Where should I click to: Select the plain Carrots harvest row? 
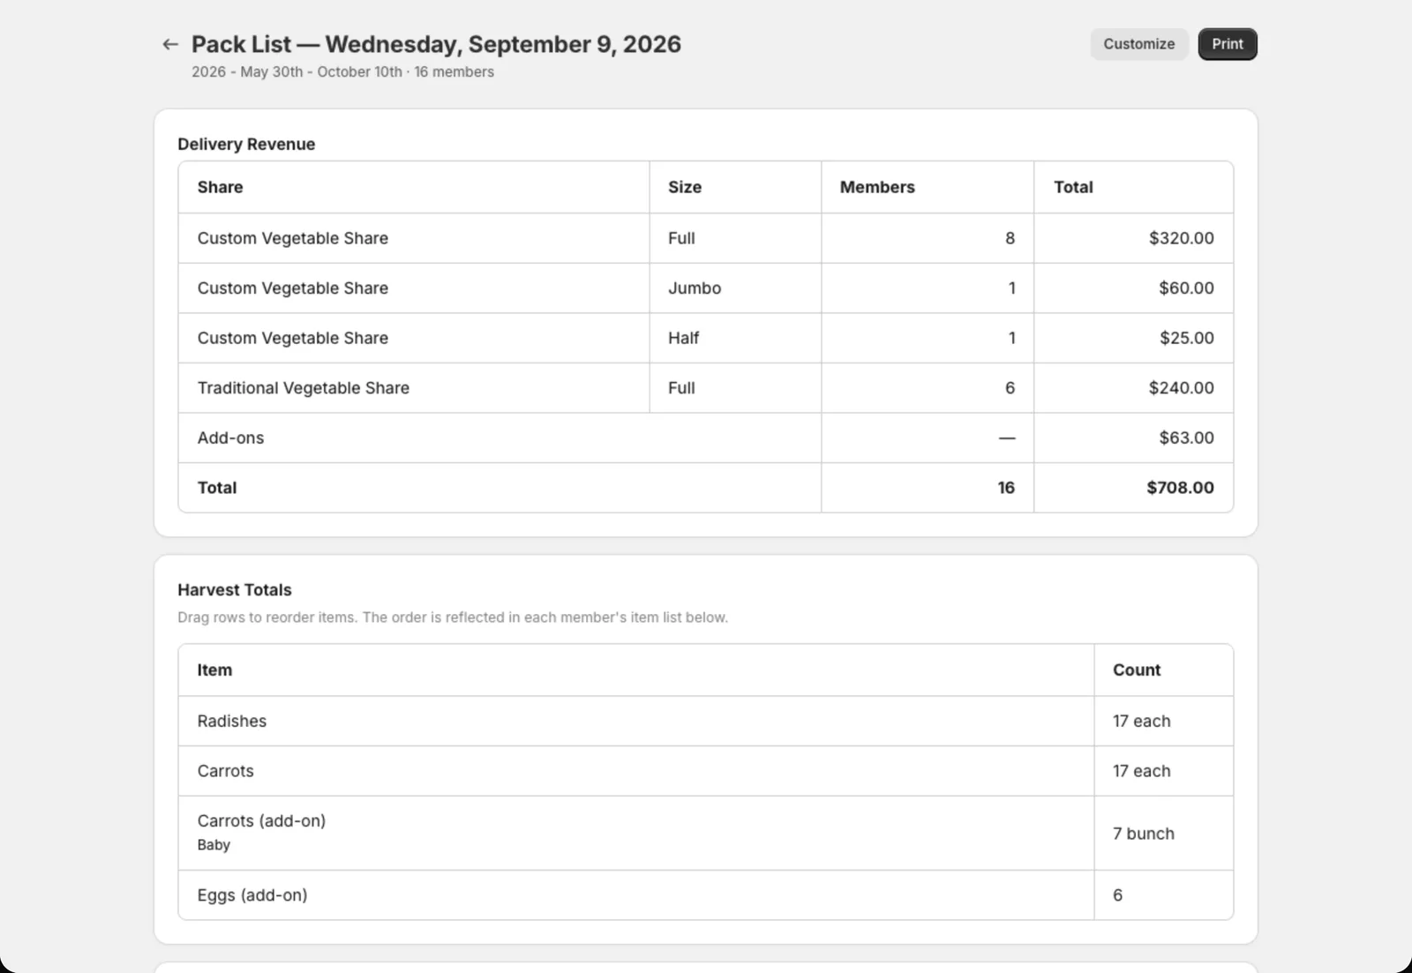pos(705,771)
